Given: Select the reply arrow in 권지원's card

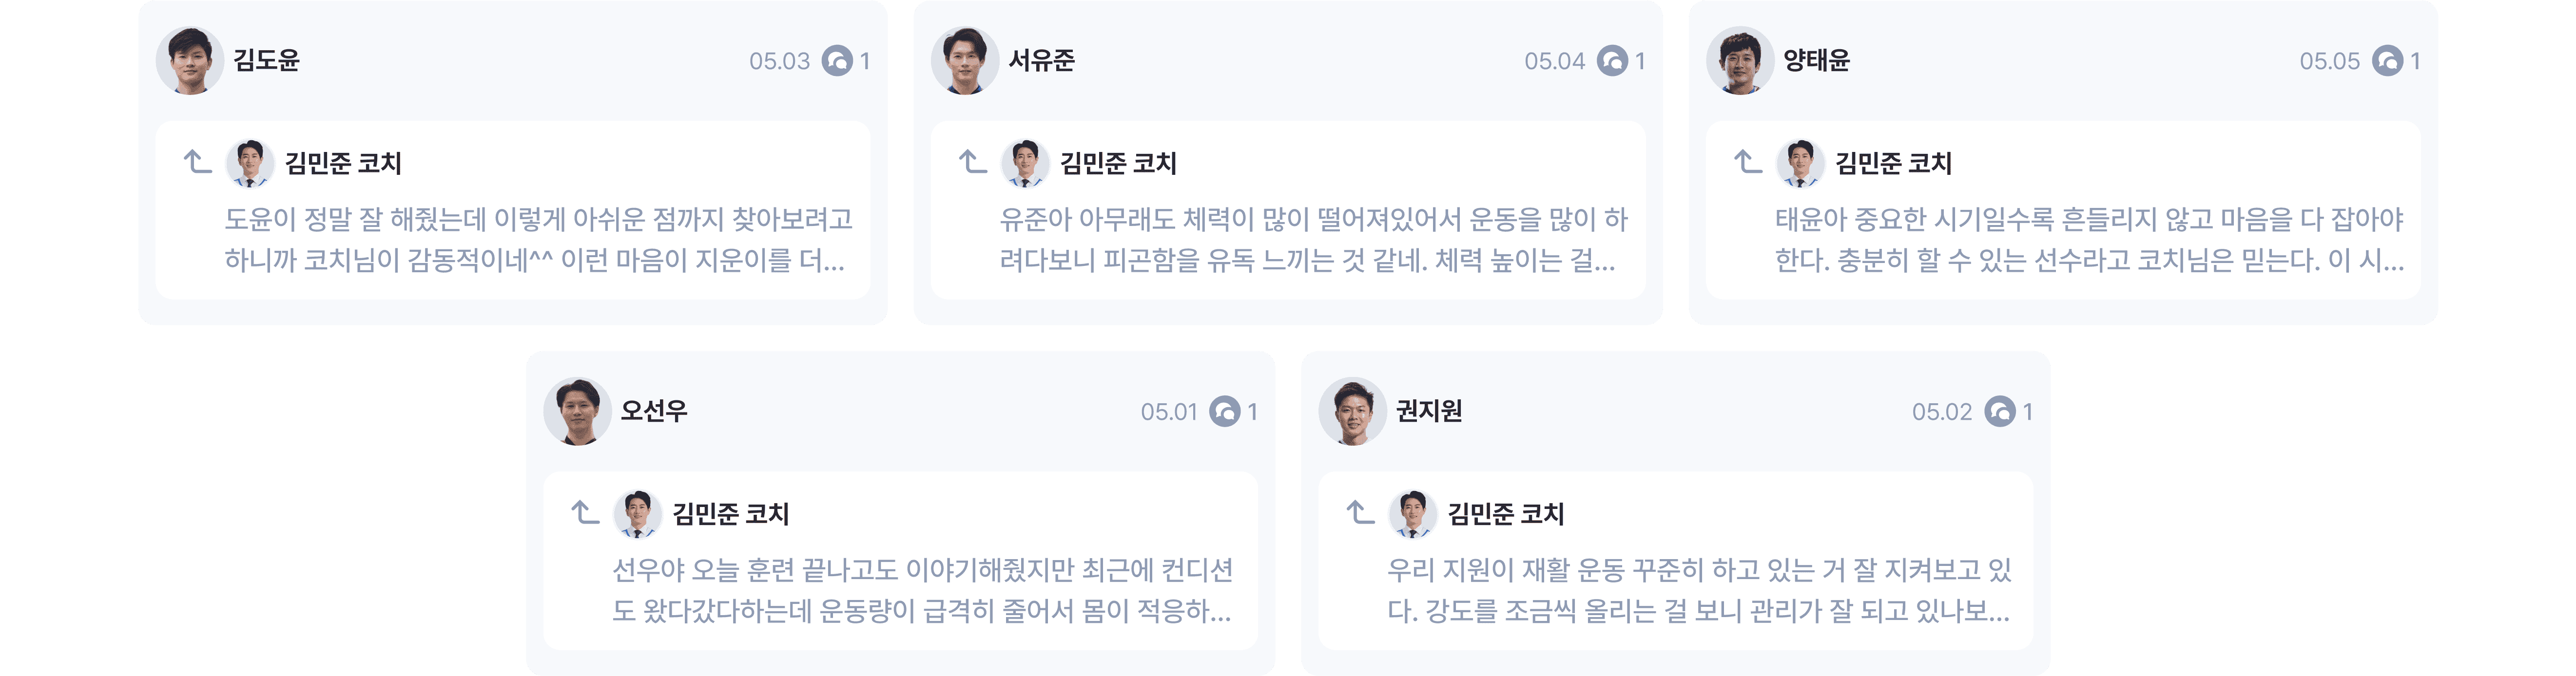Looking at the screenshot, I should 1360,512.
